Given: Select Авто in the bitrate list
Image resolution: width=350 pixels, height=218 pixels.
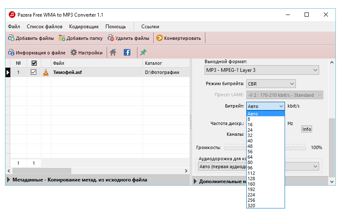Looking at the screenshot, I should click(x=266, y=114).
